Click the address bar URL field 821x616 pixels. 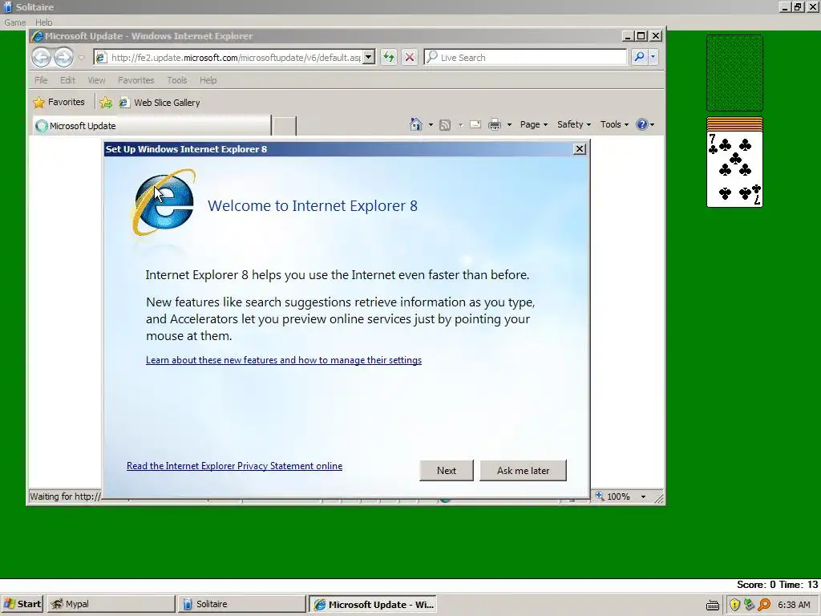[x=235, y=57]
